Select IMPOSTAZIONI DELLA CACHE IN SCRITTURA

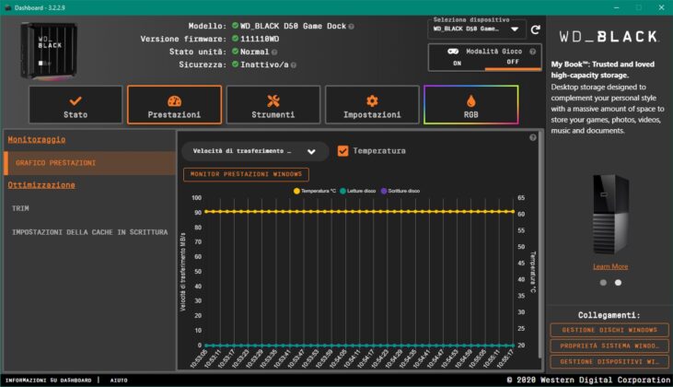[x=89, y=232]
